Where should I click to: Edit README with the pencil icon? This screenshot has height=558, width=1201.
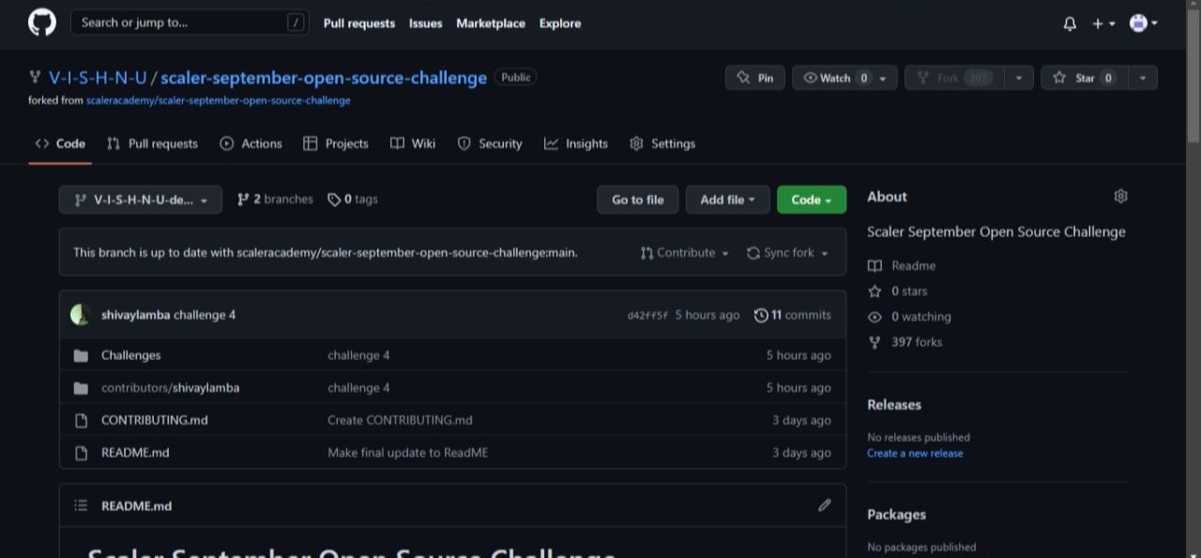pos(824,505)
